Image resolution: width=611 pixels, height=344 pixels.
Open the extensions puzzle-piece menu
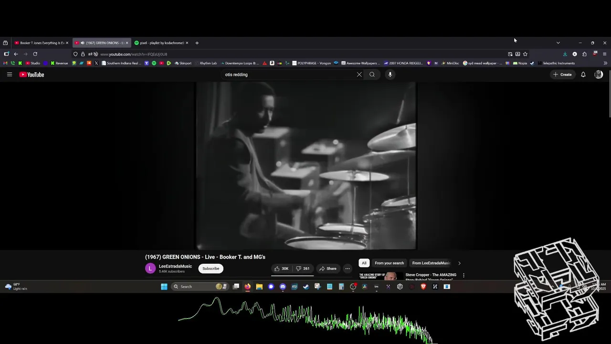584,54
